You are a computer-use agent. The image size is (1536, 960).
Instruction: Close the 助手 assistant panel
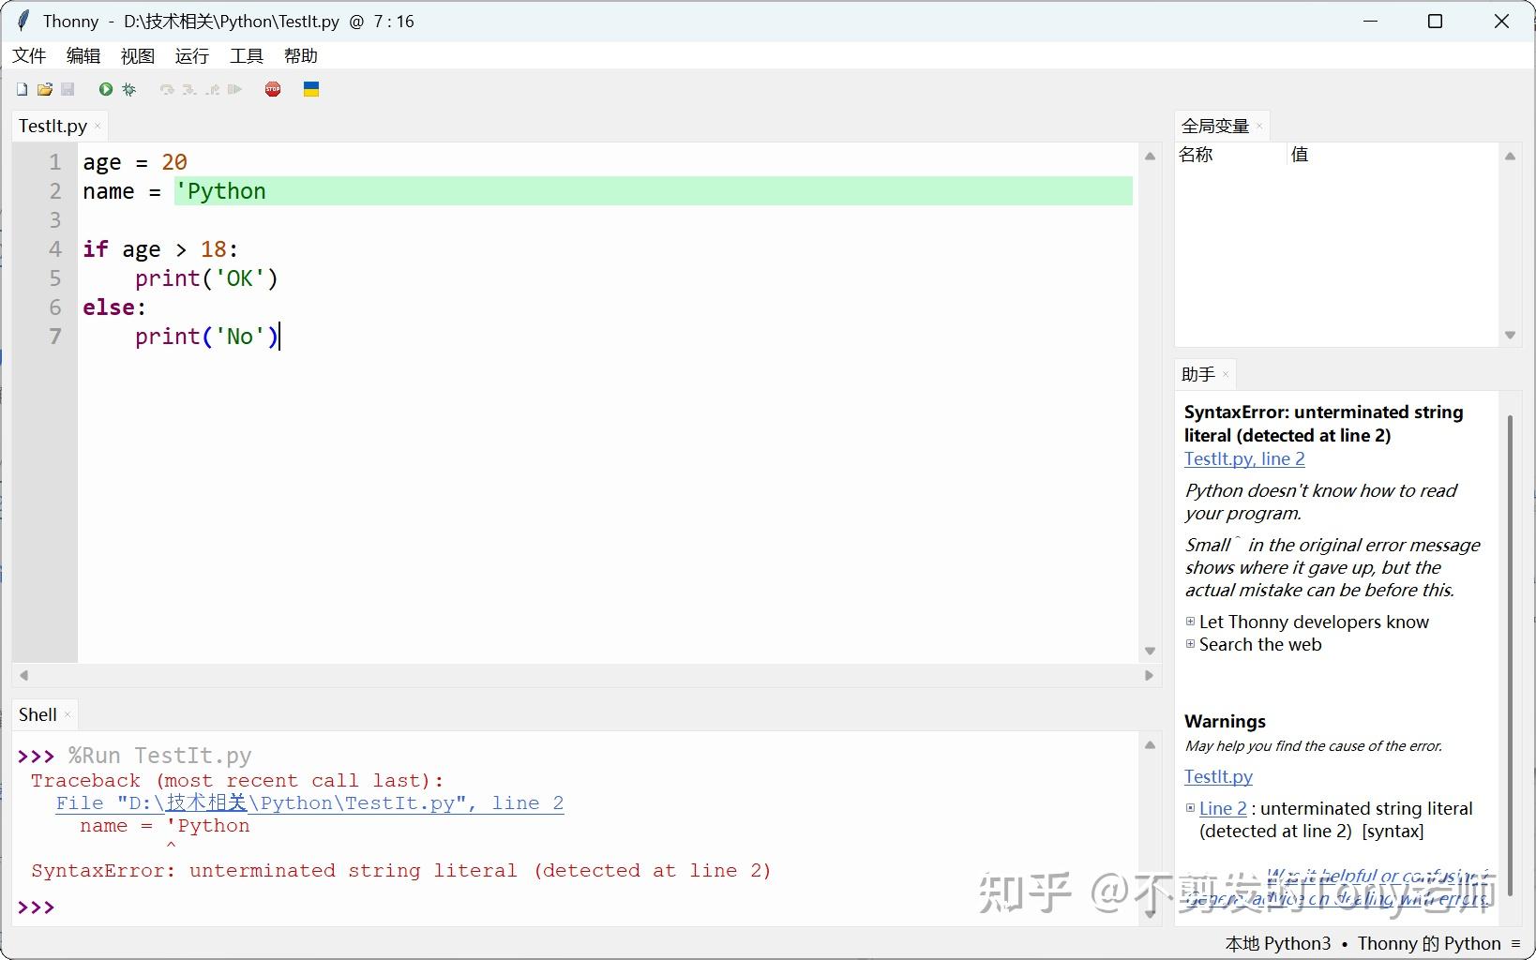tap(1226, 374)
